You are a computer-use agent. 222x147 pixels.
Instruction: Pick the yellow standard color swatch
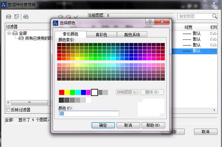pyautogui.click(x=67, y=92)
